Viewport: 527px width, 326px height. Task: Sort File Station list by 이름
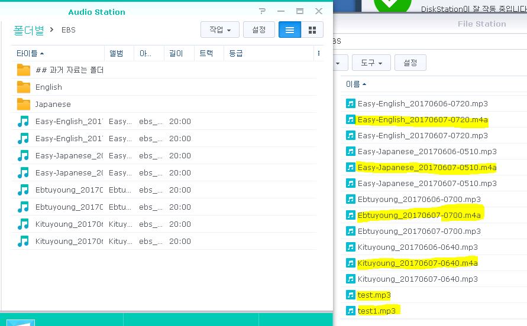tap(356, 84)
